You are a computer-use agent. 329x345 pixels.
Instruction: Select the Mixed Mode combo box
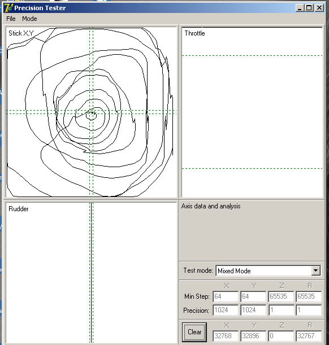click(268, 270)
